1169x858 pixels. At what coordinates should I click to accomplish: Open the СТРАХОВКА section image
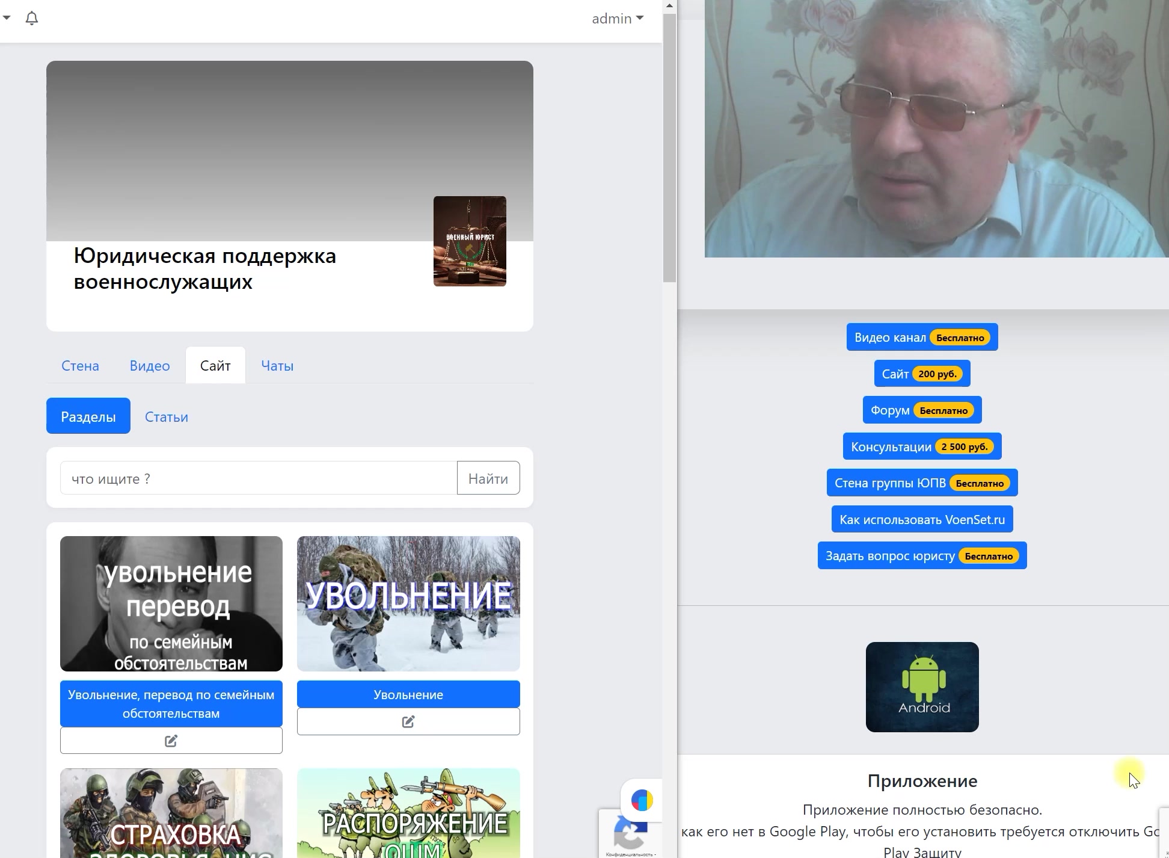(x=171, y=813)
